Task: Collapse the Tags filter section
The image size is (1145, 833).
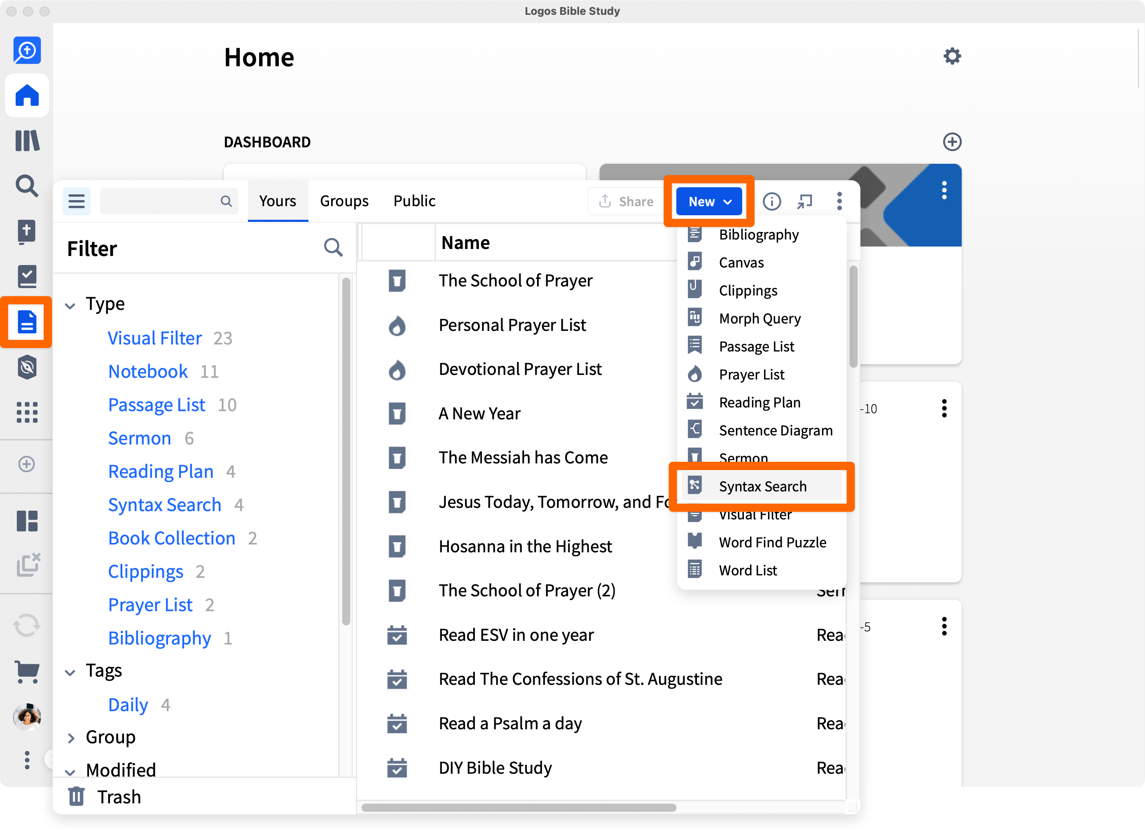Action: pyautogui.click(x=70, y=672)
